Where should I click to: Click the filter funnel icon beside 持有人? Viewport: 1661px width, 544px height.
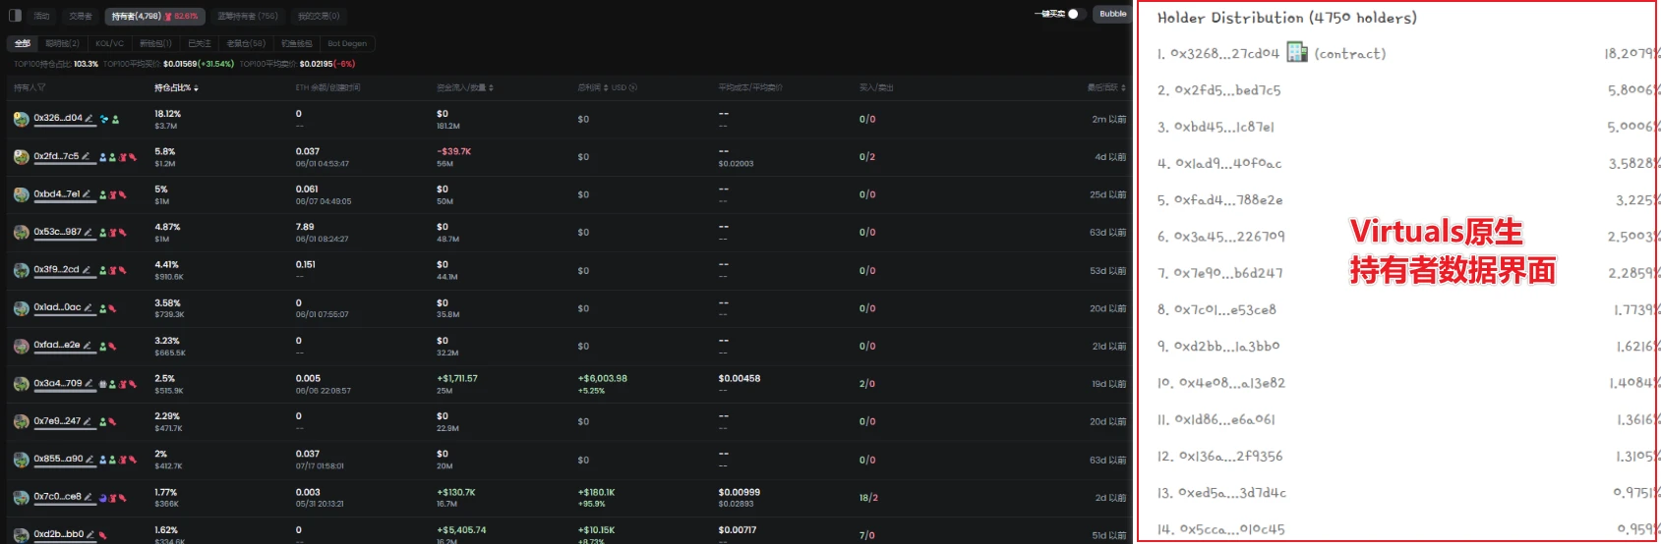(x=42, y=88)
